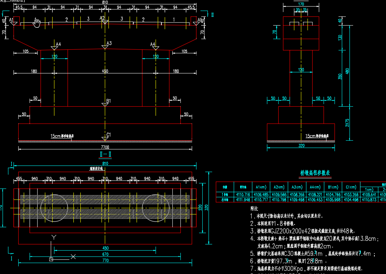Click the table cell 4109.485
The height and width of the screenshot is (274, 386).
coord(261,194)
